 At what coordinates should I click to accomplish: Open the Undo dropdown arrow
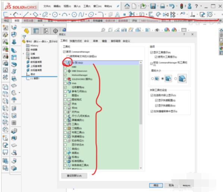[177, 6]
